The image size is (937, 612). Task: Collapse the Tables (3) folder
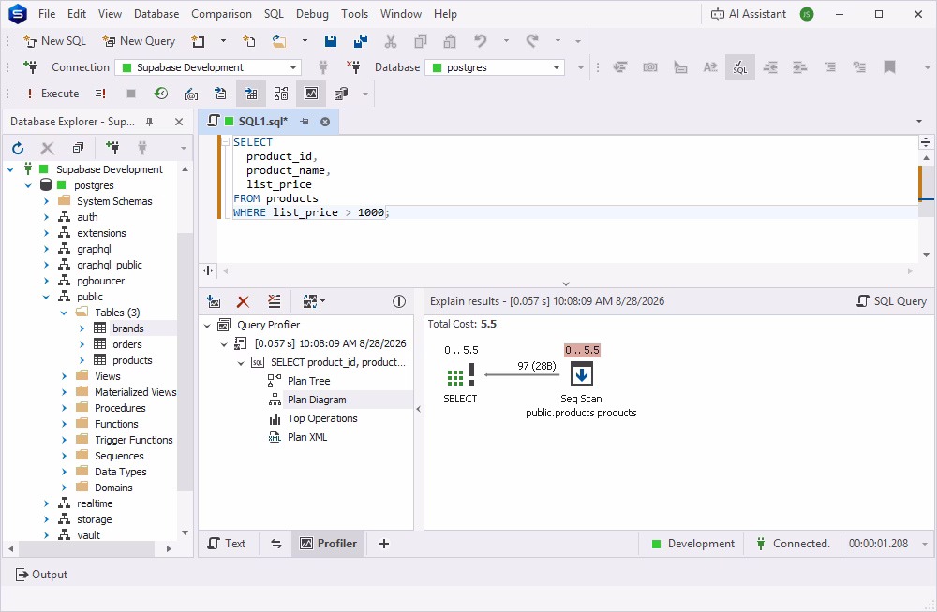click(x=64, y=313)
